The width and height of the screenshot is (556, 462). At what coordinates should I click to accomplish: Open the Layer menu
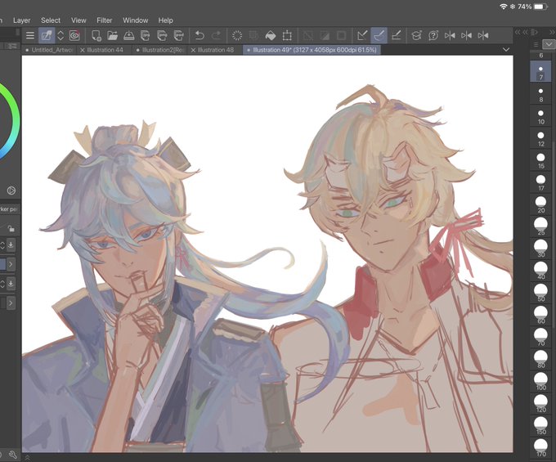point(21,20)
